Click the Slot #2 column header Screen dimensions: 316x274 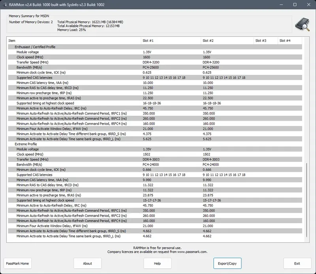coord(227,41)
